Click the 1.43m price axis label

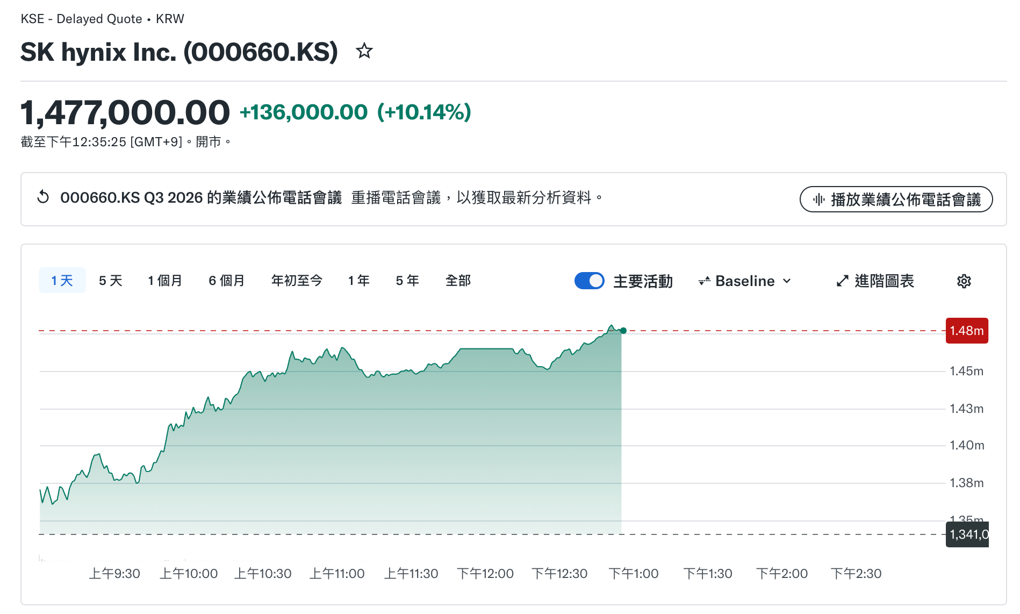click(967, 409)
